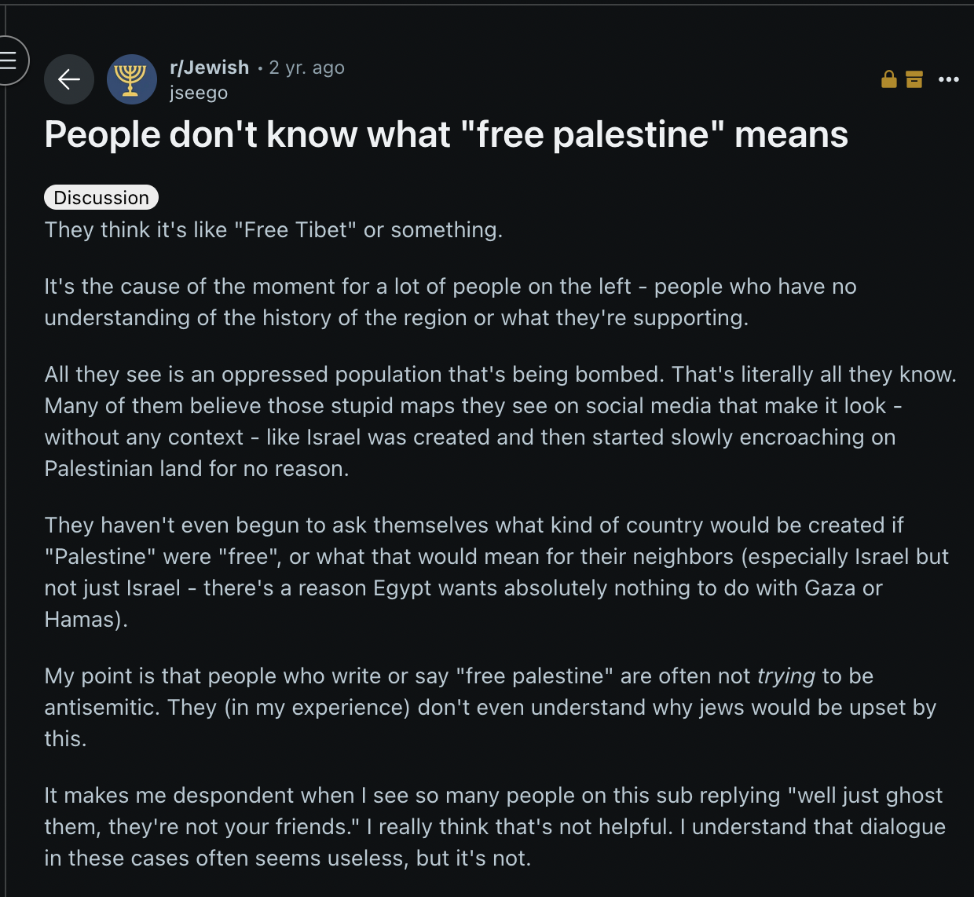
Task: Click the r/Jewish menorah avatar
Action: [132, 79]
